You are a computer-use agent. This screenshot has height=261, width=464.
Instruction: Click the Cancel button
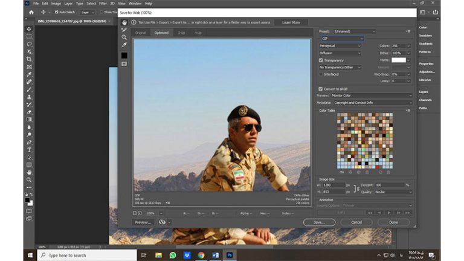tap(356, 222)
